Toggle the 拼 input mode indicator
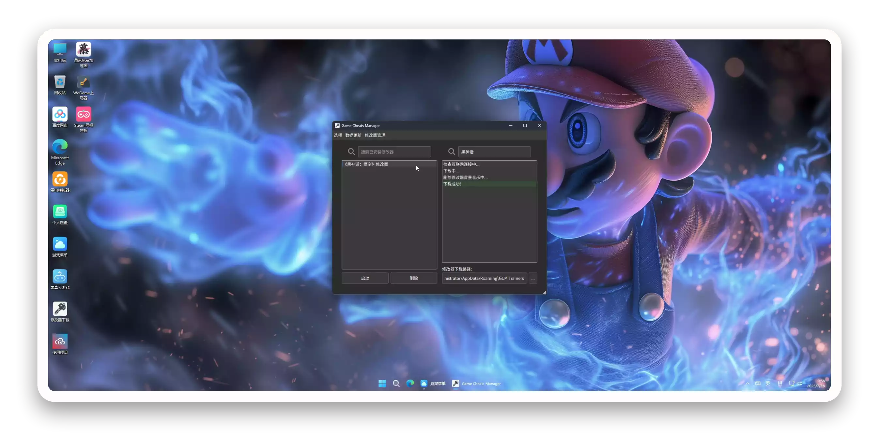The height and width of the screenshot is (448, 879). click(x=780, y=383)
